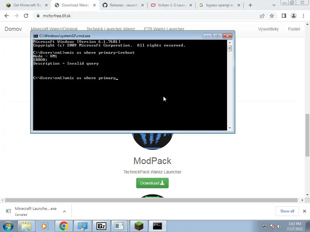This screenshot has width=310, height=232.
Task: Open the Chrome profile avatar
Action: coord(294,16)
